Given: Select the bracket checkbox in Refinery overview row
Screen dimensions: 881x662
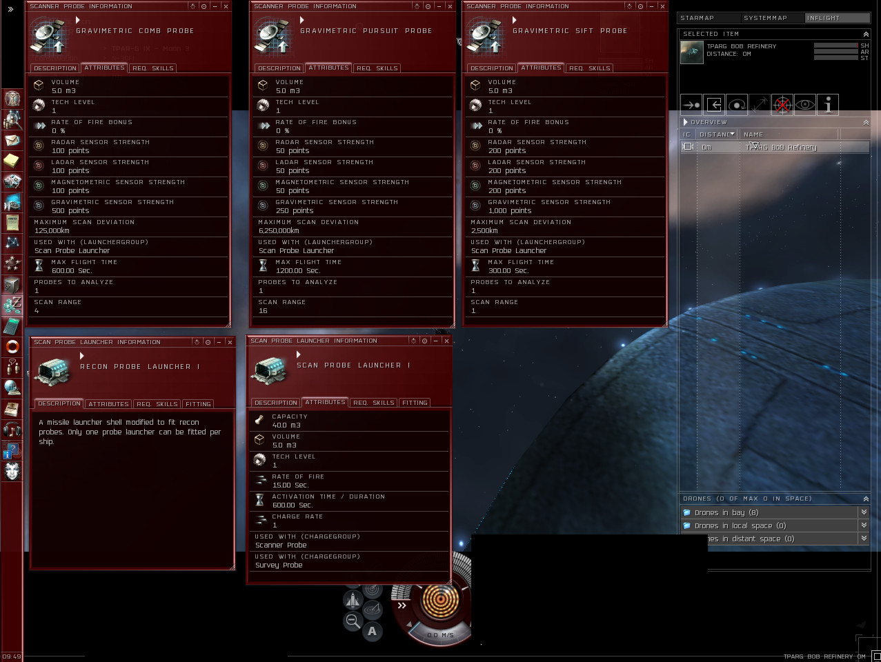Looking at the screenshot, I should coord(687,147).
